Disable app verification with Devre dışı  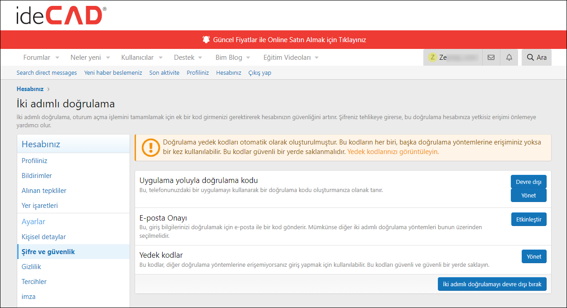coord(528,182)
